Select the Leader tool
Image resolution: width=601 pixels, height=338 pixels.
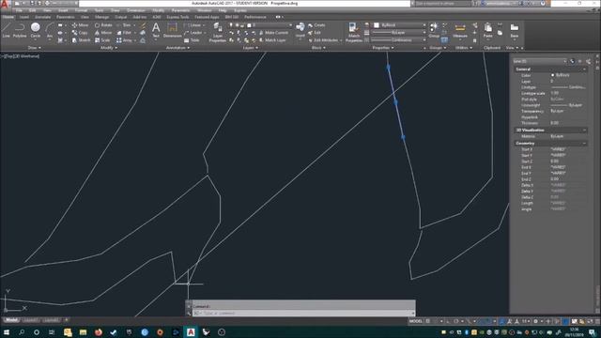[x=193, y=33]
